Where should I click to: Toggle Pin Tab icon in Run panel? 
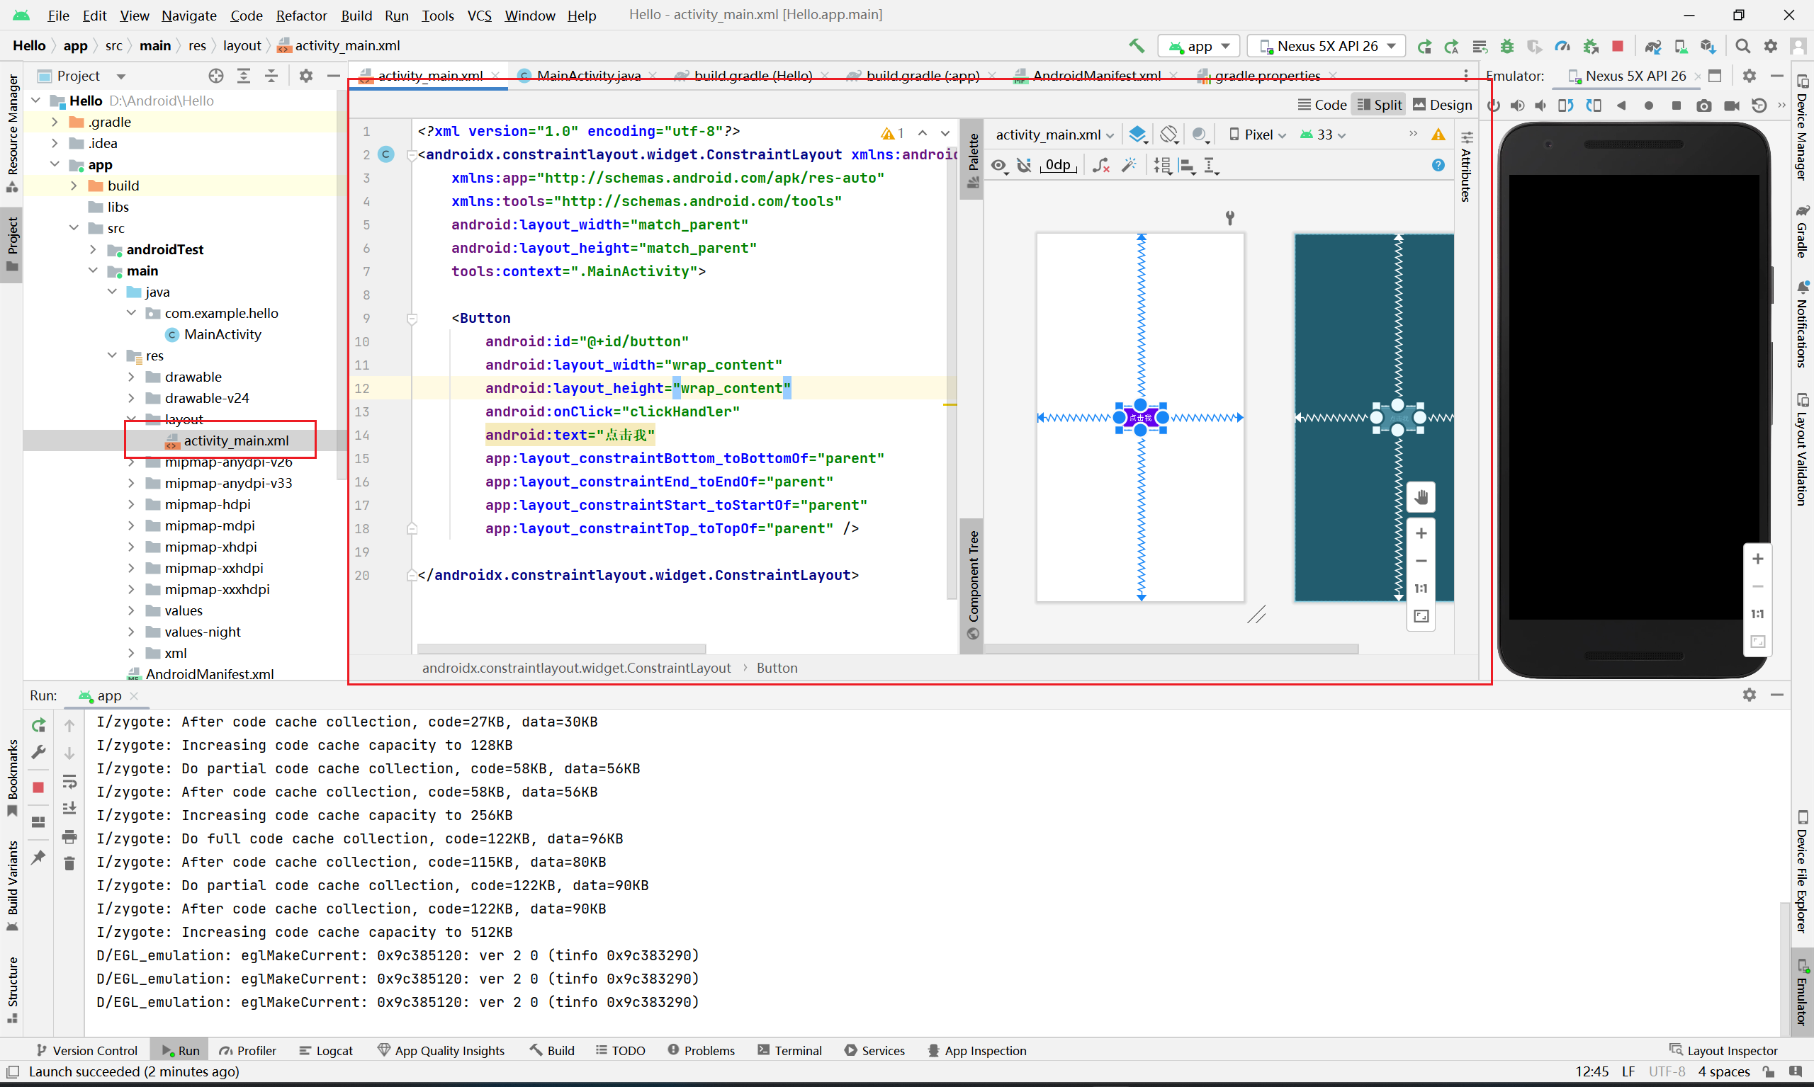39,857
